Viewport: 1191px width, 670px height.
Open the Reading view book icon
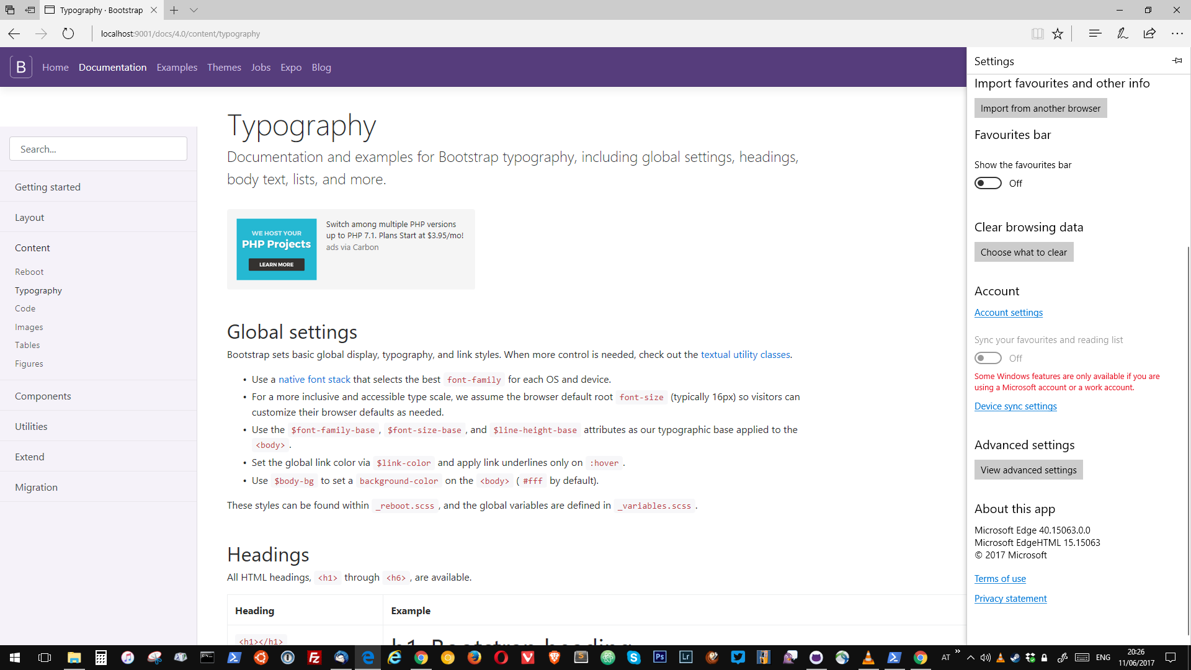[x=1037, y=34]
